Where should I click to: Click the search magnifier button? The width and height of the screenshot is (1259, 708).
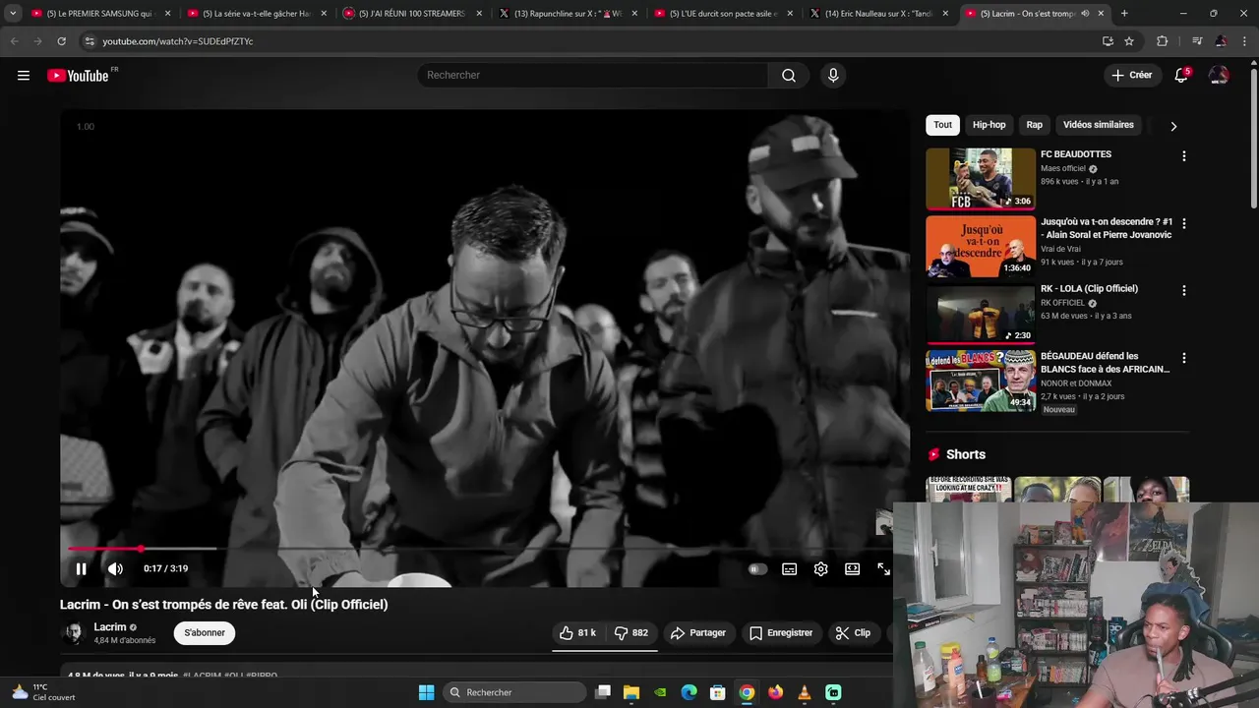789,76
